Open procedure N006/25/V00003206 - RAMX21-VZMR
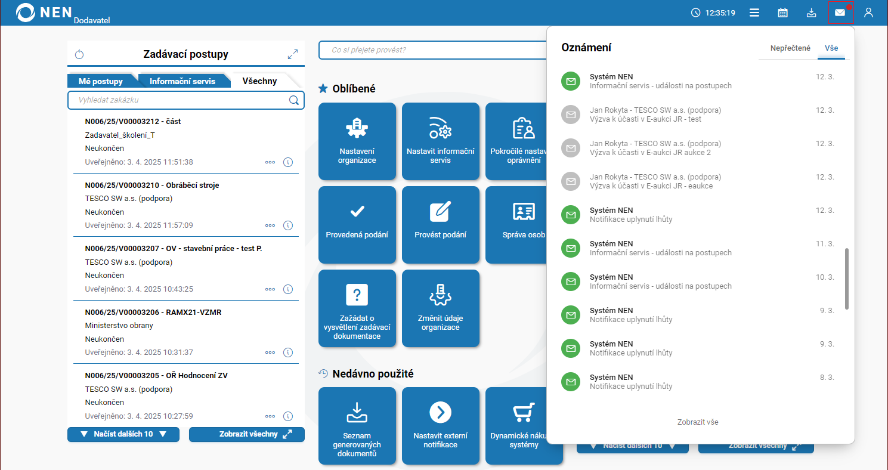 pos(153,313)
